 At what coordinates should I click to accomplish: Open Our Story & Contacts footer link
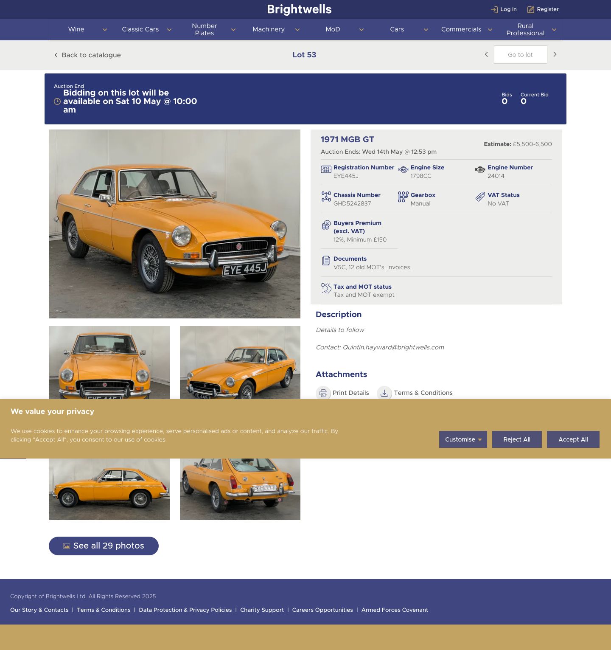(x=39, y=610)
